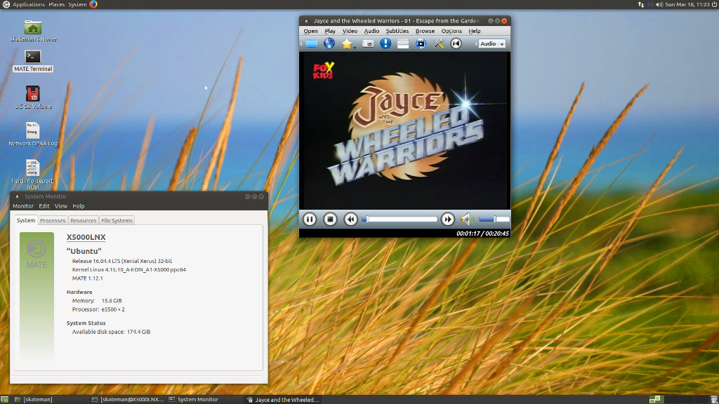The height and width of the screenshot is (404, 719).
Task: Open the SD card Volume desktop icon
Action: click(x=33, y=97)
